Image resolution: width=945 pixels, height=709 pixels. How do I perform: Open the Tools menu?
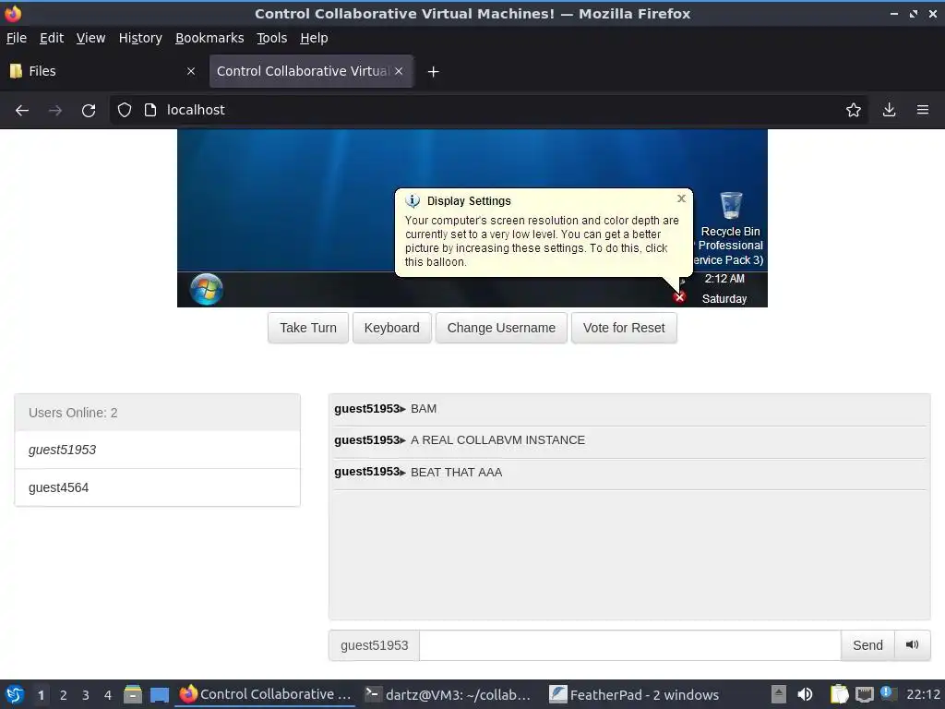pyautogui.click(x=272, y=38)
